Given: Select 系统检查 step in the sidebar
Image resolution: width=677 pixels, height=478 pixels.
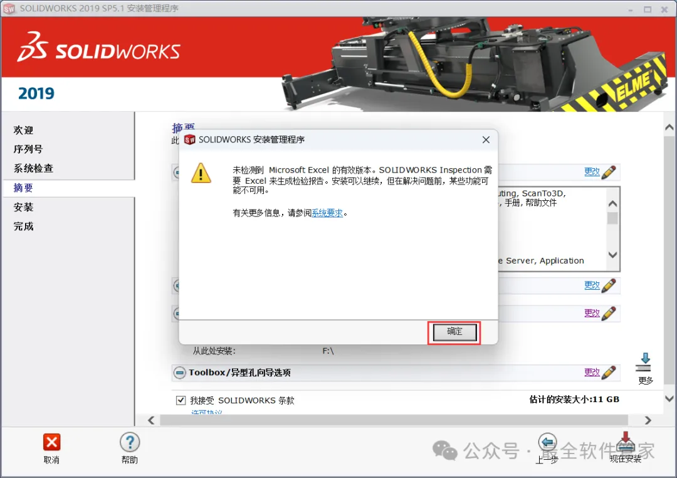Looking at the screenshot, I should click(33, 168).
